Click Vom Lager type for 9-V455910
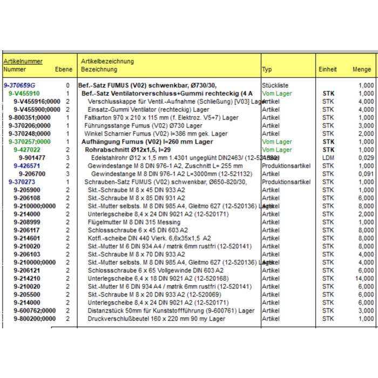The width and height of the screenshot is (378, 378). tap(276, 93)
